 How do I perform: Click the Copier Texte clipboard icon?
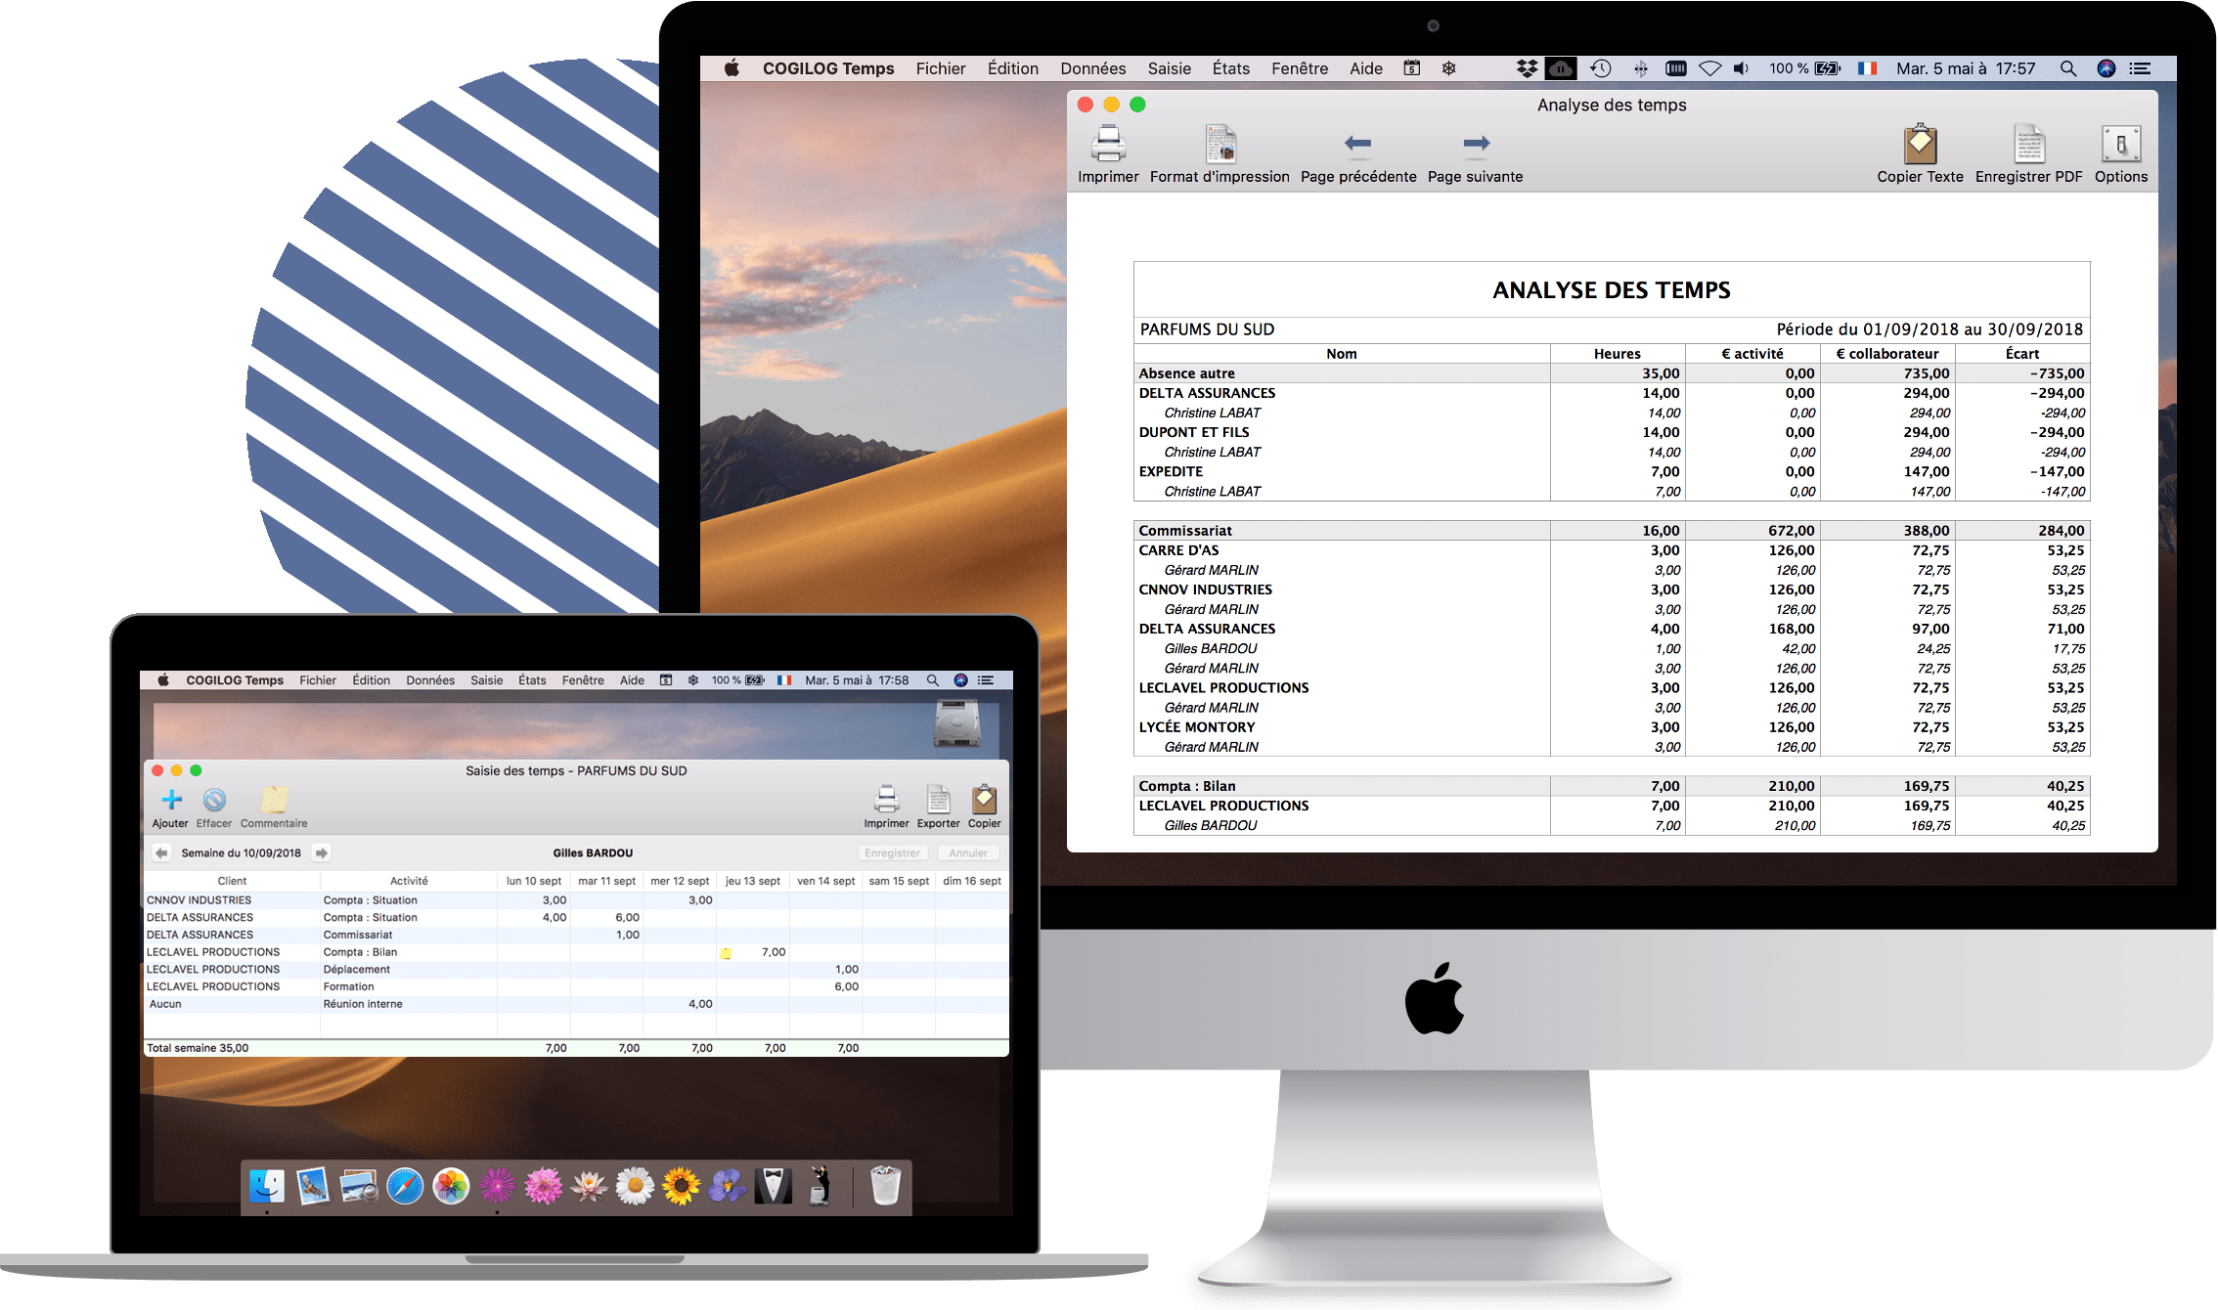pyautogui.click(x=1920, y=144)
